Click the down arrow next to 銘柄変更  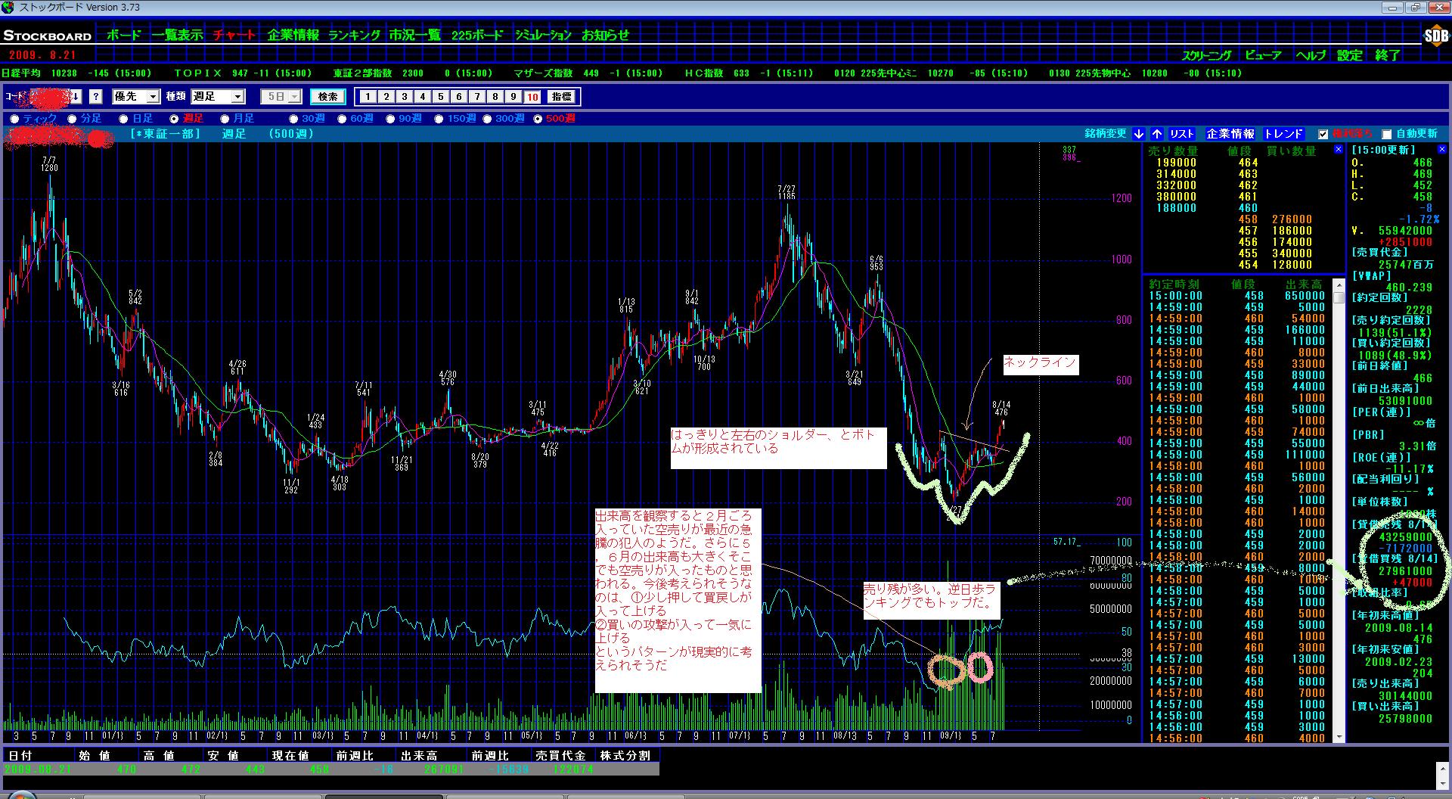tap(1139, 134)
